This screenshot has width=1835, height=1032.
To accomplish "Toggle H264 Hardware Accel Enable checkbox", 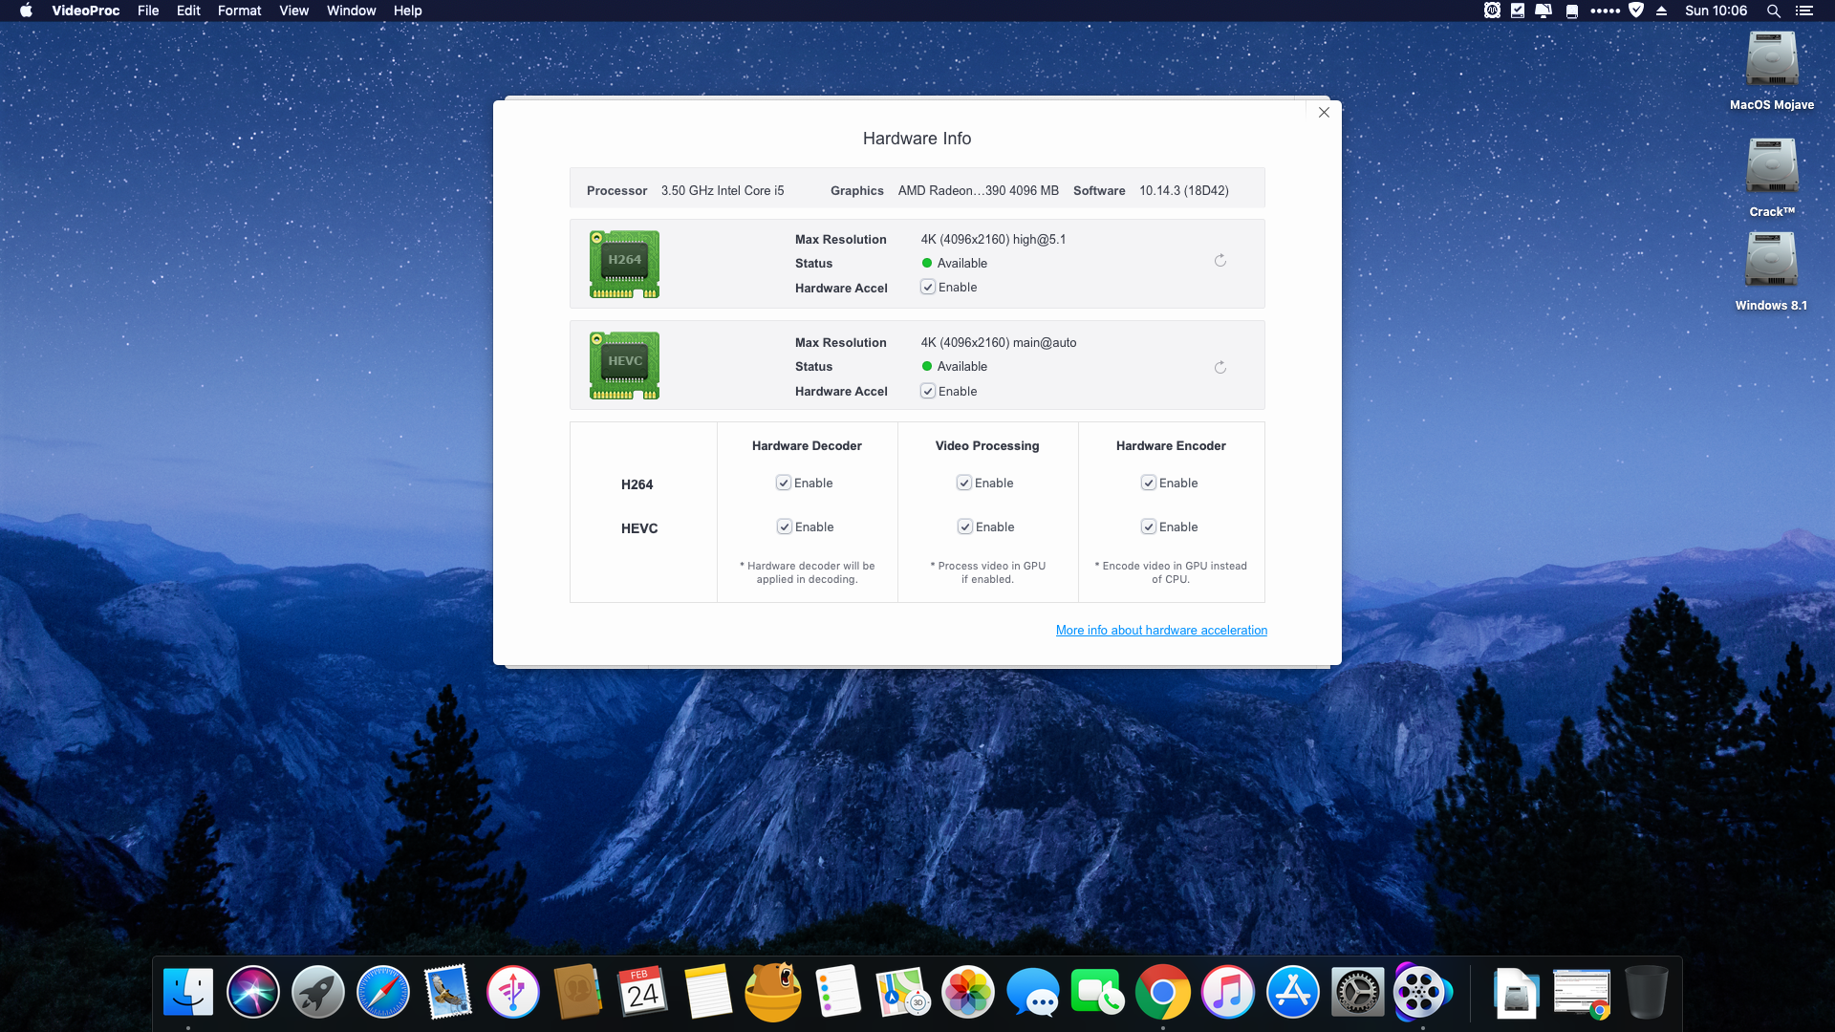I will (x=927, y=288).
